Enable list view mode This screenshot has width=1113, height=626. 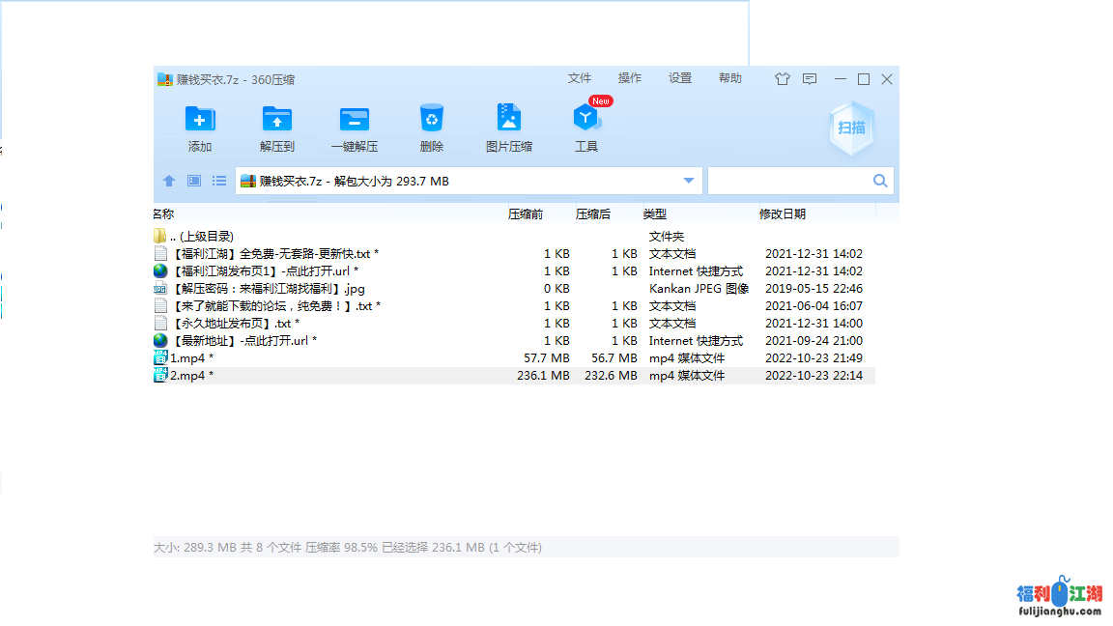point(218,180)
